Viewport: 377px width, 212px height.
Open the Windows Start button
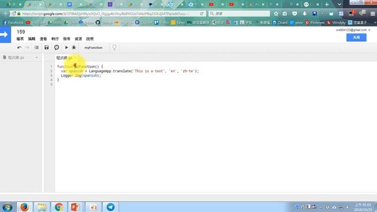point(8,207)
